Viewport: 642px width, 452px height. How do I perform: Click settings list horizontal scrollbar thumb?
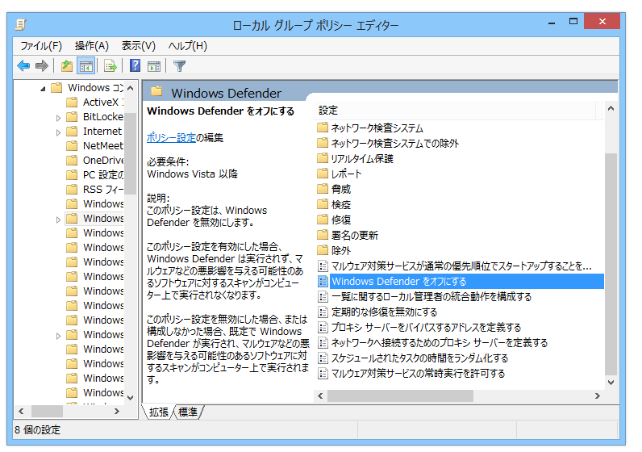point(400,395)
